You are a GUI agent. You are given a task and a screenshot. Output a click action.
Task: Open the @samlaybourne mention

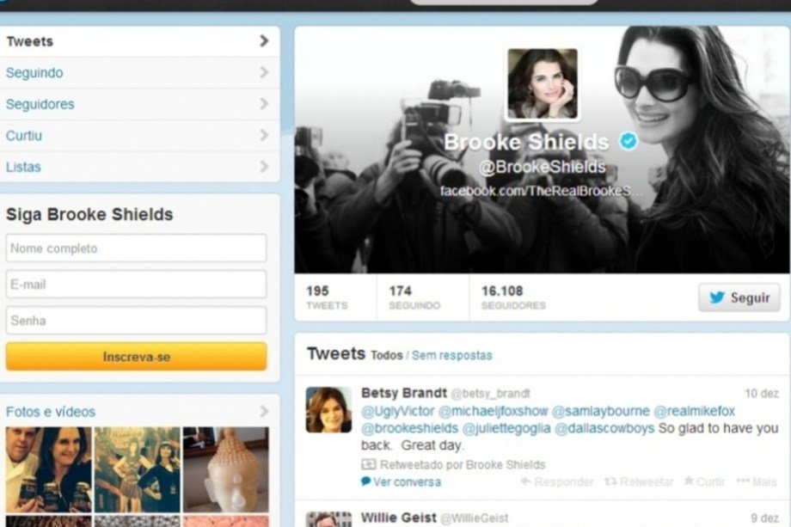point(600,412)
